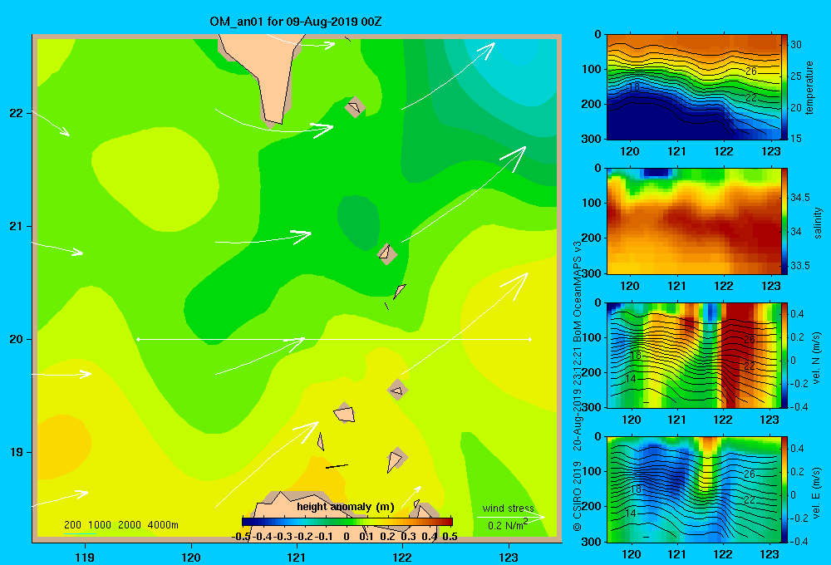
Task: Open the temperature depth section panel
Action: point(693,87)
